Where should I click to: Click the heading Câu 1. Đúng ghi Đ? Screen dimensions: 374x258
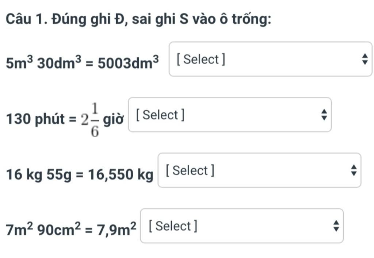[x=64, y=19]
